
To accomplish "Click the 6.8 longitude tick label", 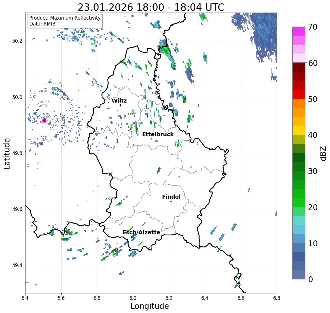I will 277,298.
